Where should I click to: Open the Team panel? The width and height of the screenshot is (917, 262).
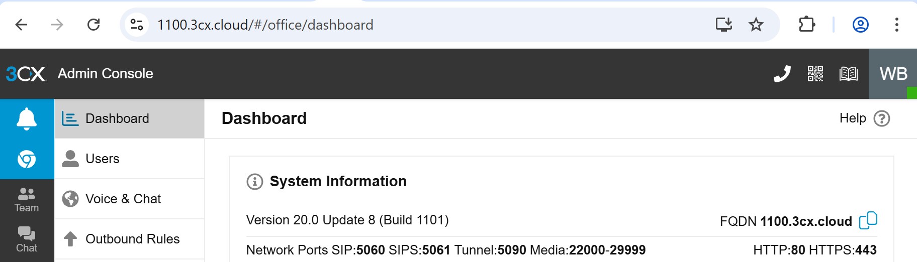click(x=27, y=199)
